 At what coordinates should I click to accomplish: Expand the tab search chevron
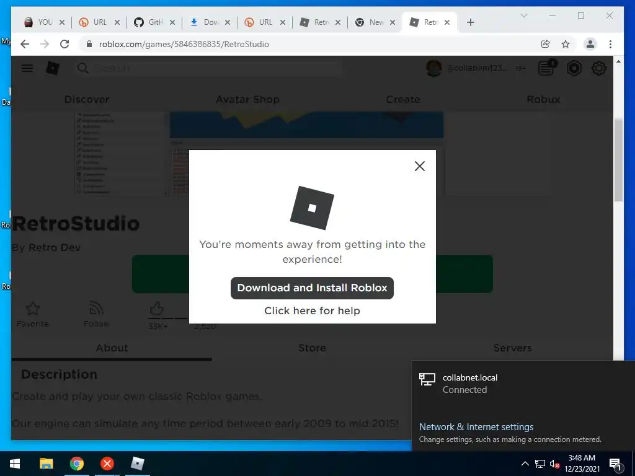click(523, 15)
